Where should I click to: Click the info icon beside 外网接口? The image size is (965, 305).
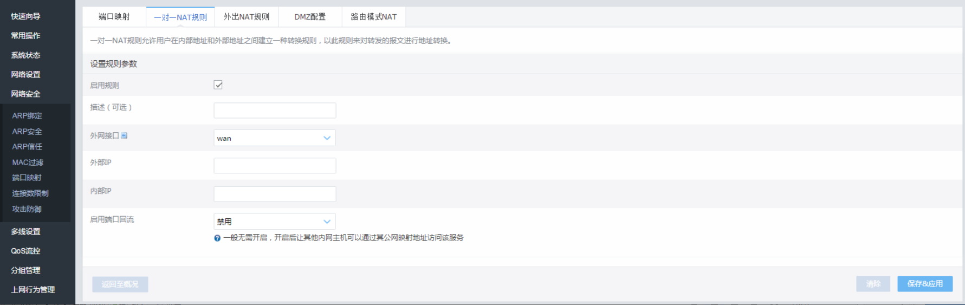pos(124,135)
